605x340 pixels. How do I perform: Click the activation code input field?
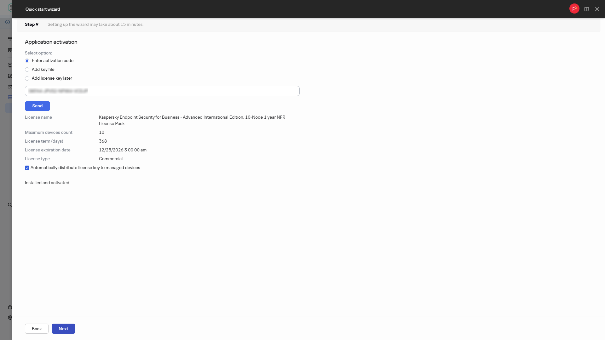(162, 91)
